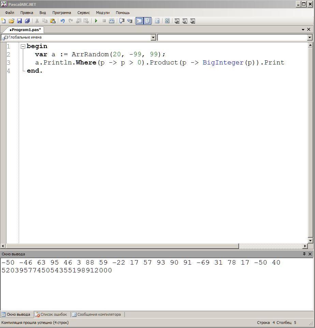
Task: Click the New file icon
Action: click(3, 21)
